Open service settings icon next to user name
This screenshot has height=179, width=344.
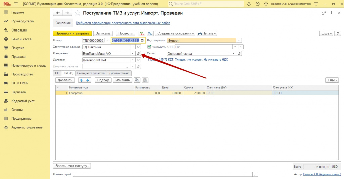pos(316,4)
